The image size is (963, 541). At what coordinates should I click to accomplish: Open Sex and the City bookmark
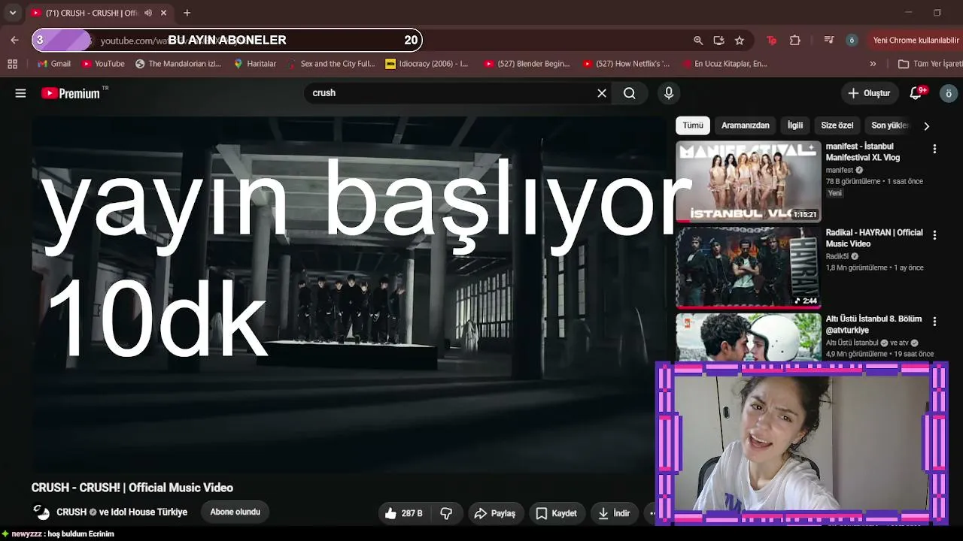(331, 64)
